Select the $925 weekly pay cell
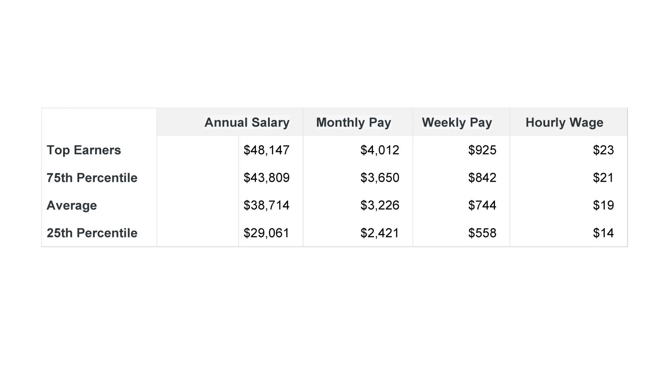 click(x=482, y=150)
